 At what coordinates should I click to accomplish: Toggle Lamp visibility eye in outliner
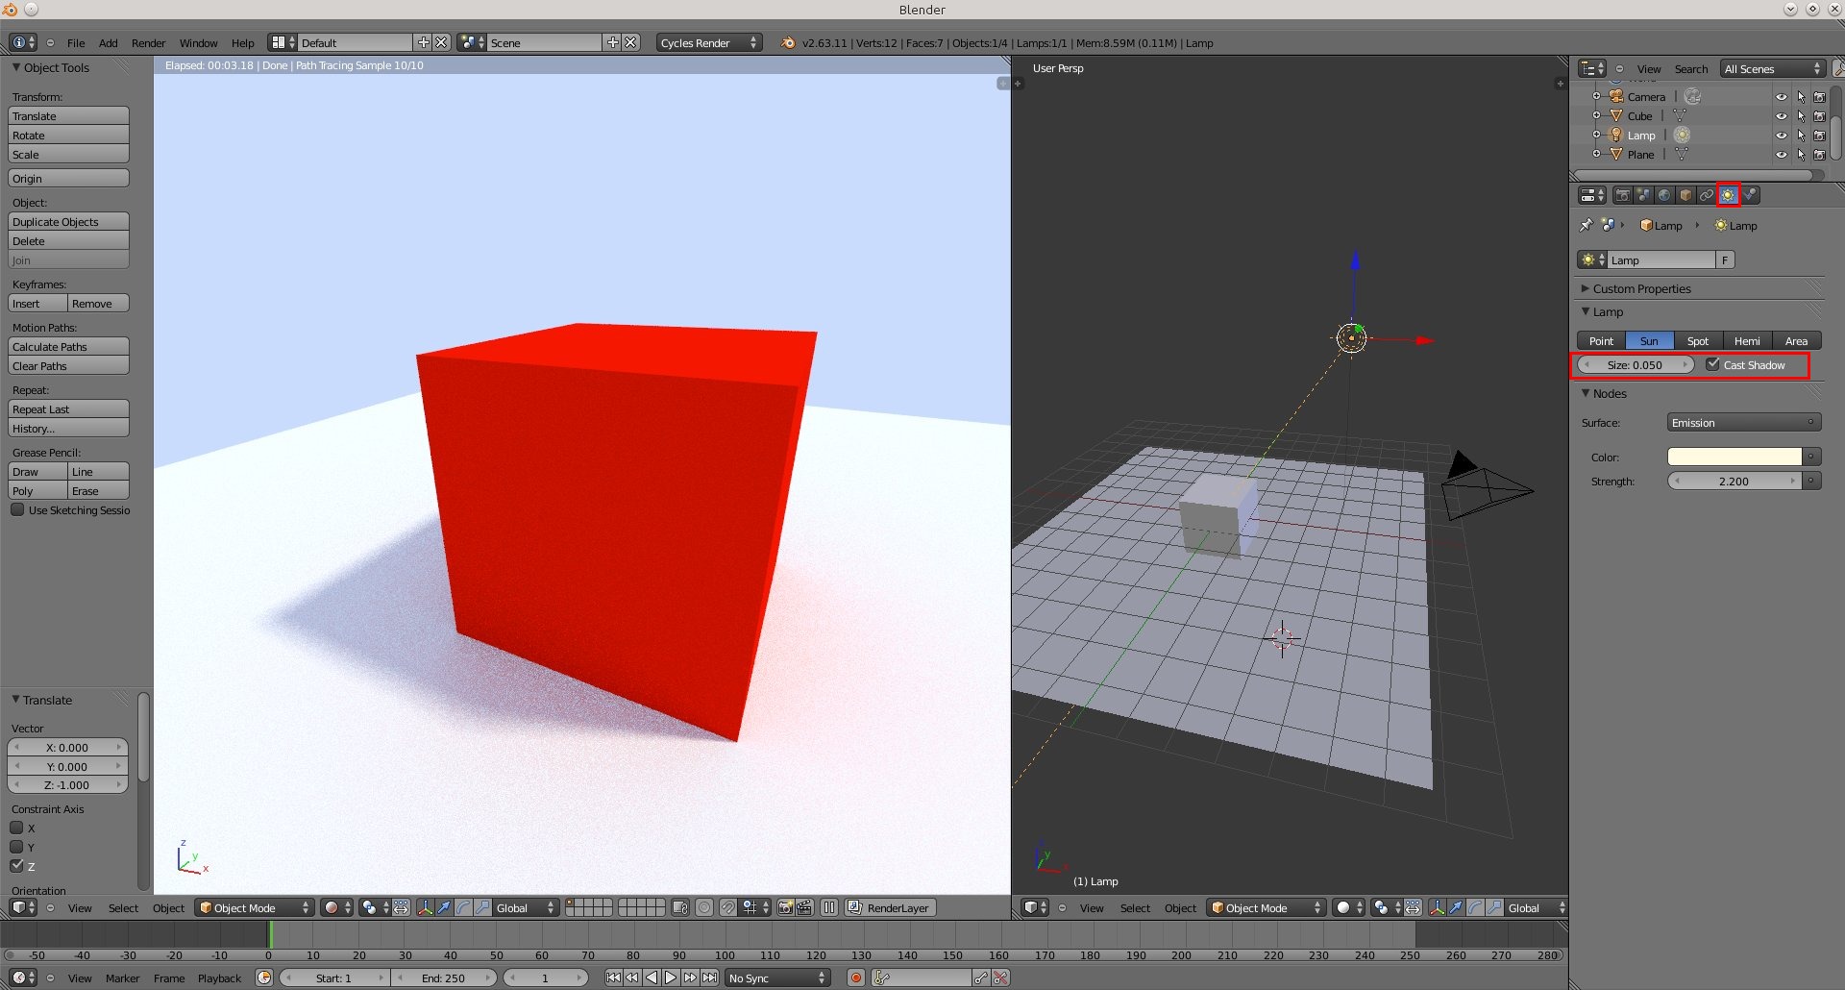pos(1781,135)
